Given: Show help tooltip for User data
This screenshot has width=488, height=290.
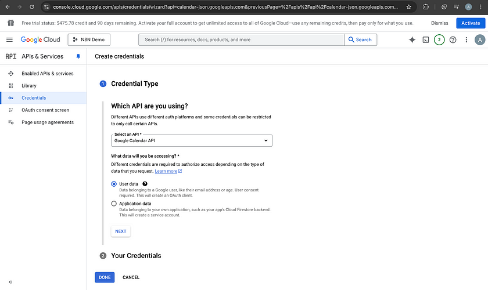Looking at the screenshot, I should click(x=145, y=184).
